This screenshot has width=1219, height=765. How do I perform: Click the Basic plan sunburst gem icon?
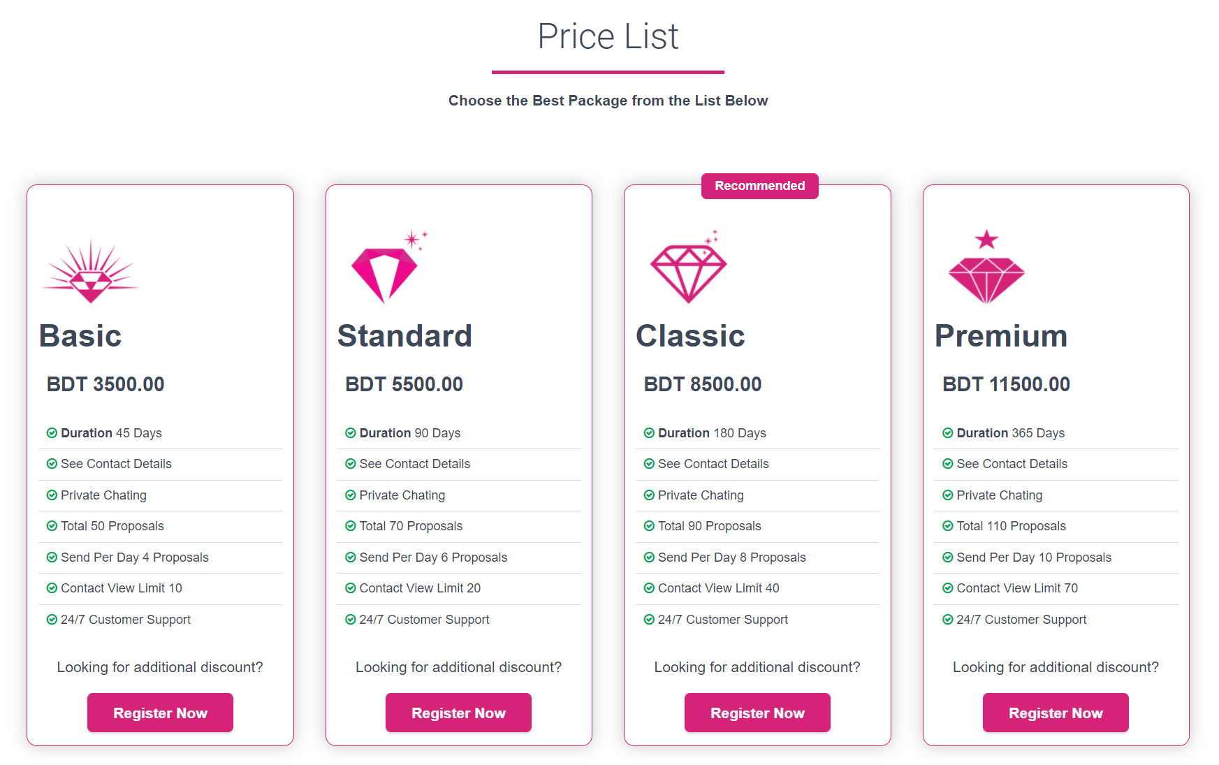click(x=91, y=272)
